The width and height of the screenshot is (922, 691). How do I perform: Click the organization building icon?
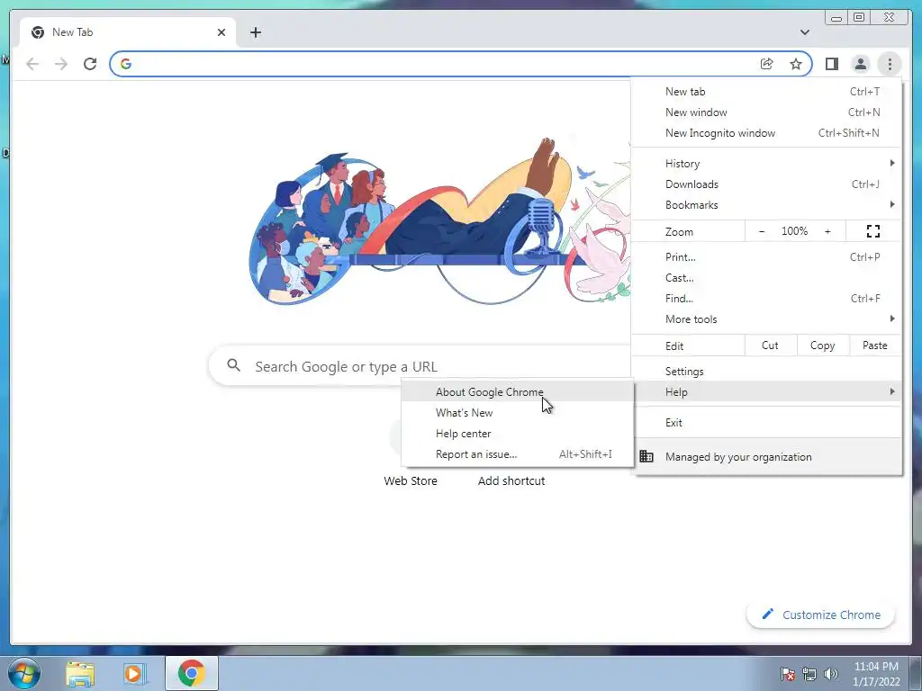tap(646, 456)
